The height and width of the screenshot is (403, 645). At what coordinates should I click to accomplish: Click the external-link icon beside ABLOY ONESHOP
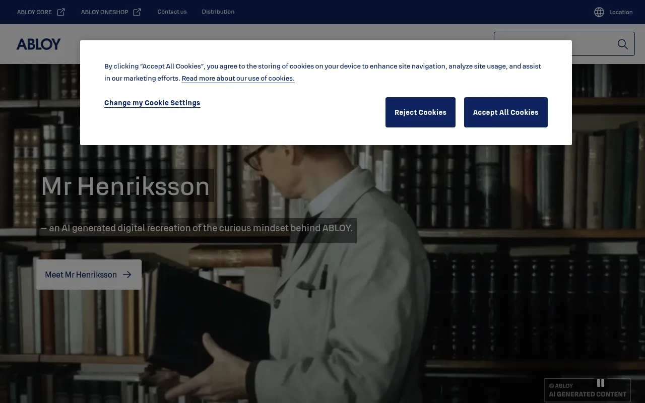tap(137, 12)
